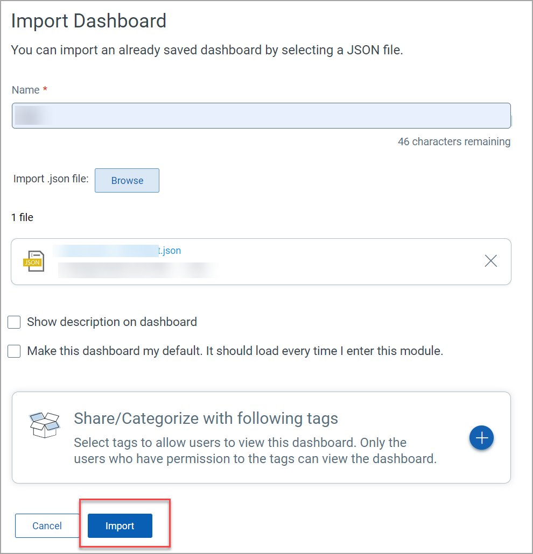Click the Import .json file label

pos(51,179)
